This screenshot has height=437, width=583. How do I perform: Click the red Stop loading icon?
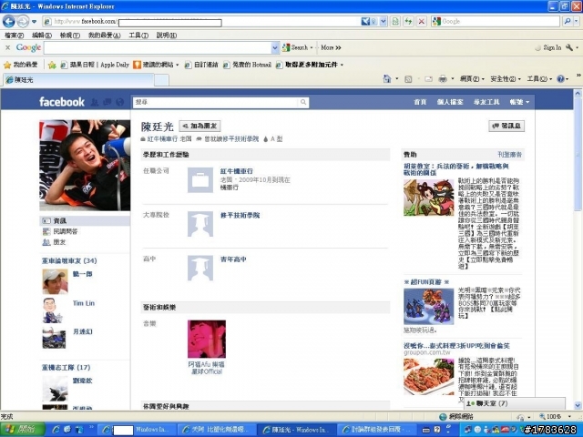pos(421,22)
